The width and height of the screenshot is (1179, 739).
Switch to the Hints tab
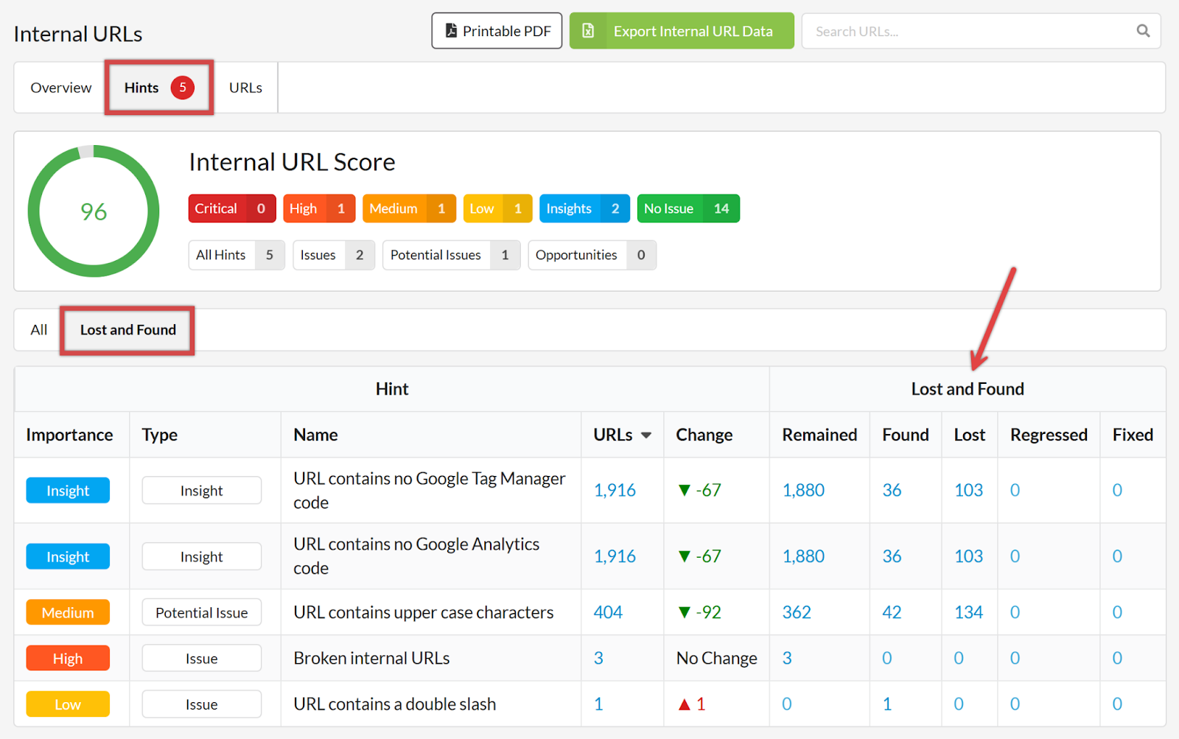[159, 88]
